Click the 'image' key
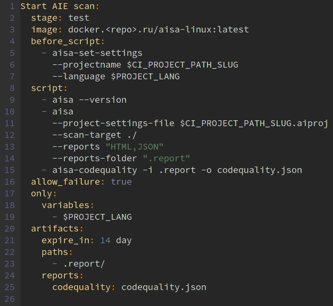This screenshot has width=333, height=306. [x=44, y=30]
